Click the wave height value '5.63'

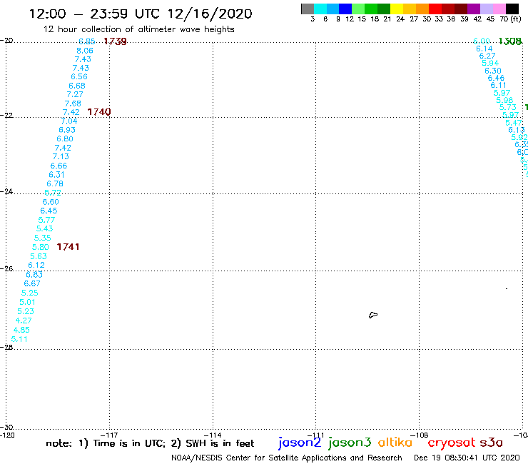pyautogui.click(x=39, y=256)
